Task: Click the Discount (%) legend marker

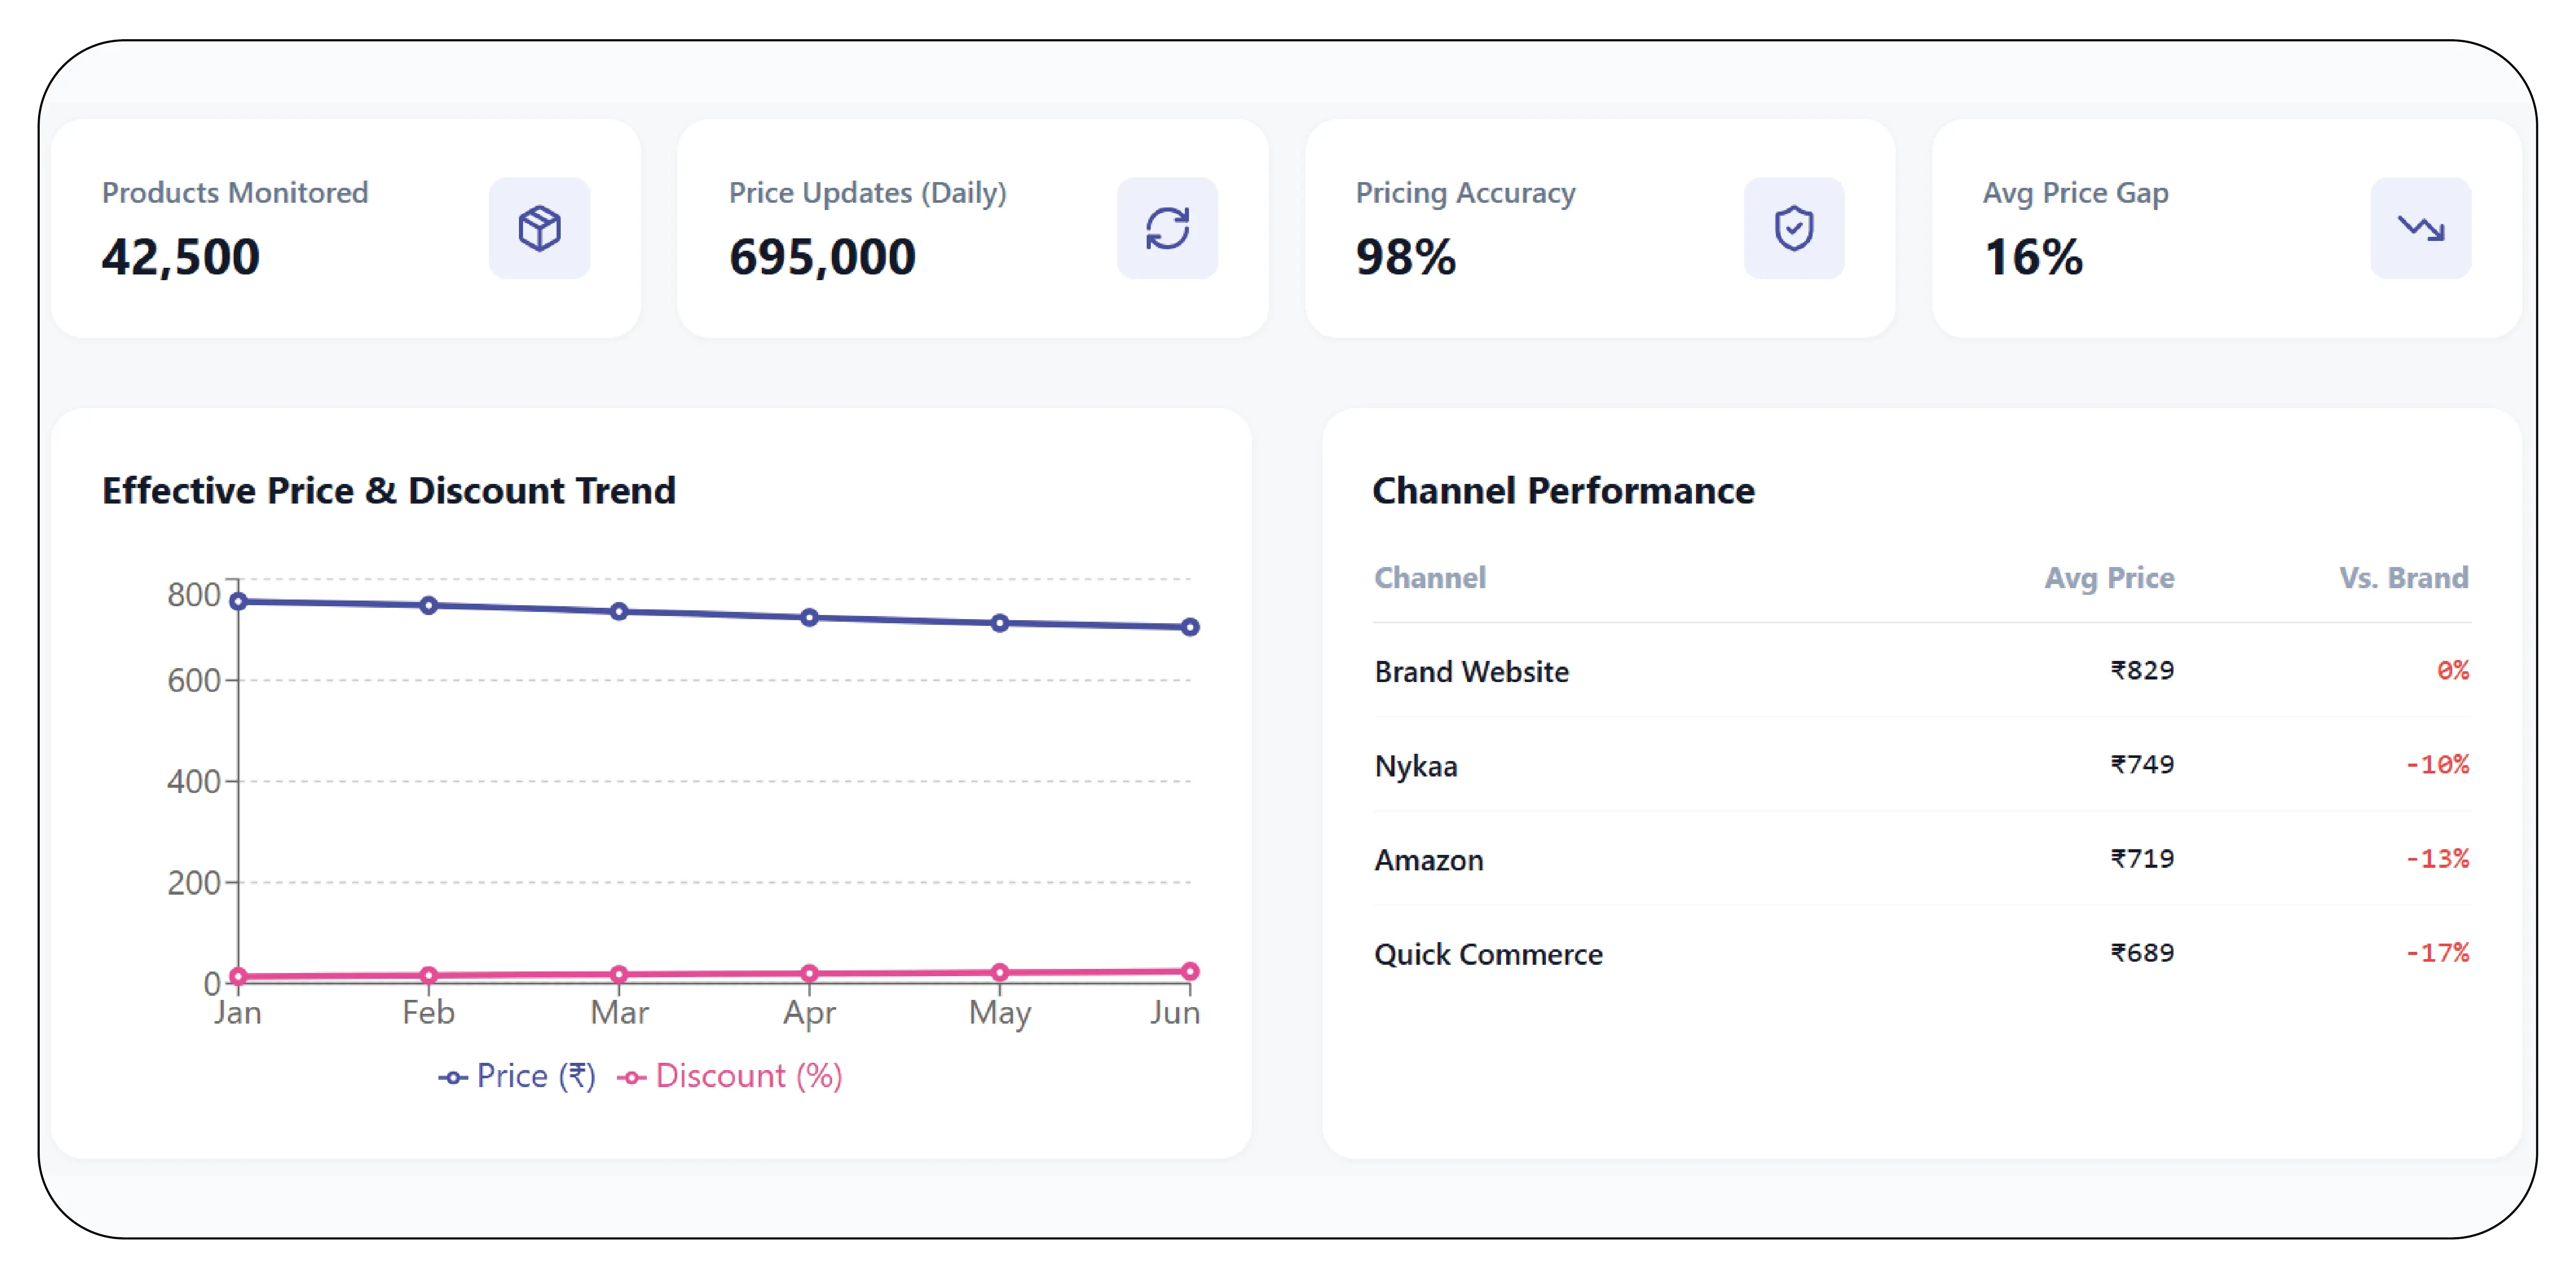Action: [631, 1077]
